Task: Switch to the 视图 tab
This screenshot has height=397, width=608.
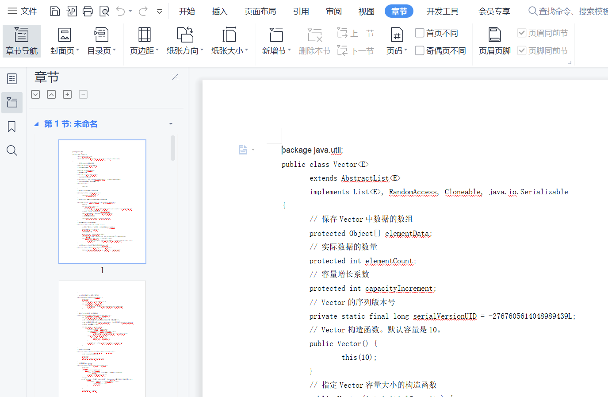Action: pyautogui.click(x=367, y=11)
